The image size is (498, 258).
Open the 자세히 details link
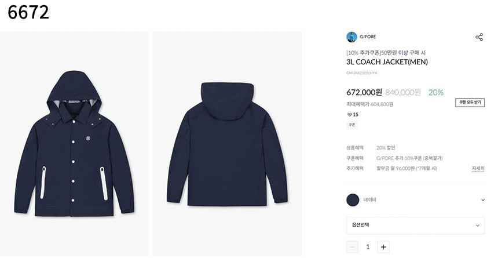coord(478,168)
